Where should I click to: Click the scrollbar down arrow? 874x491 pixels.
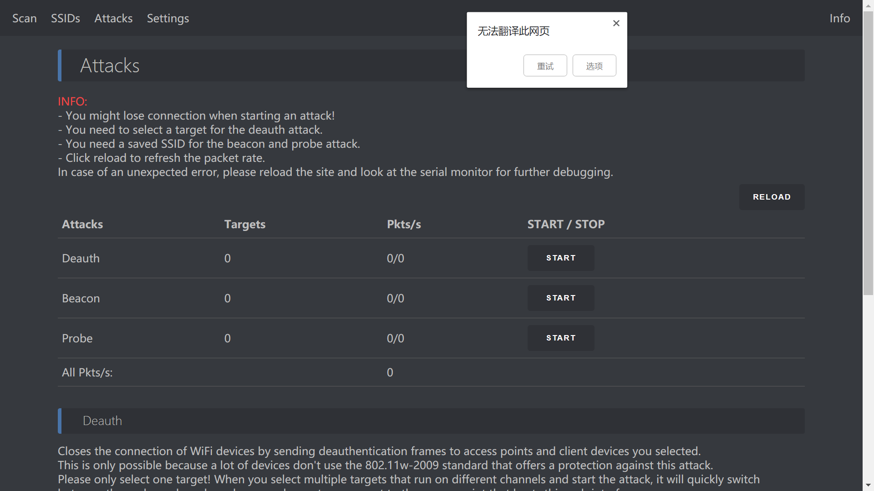coord(868,486)
